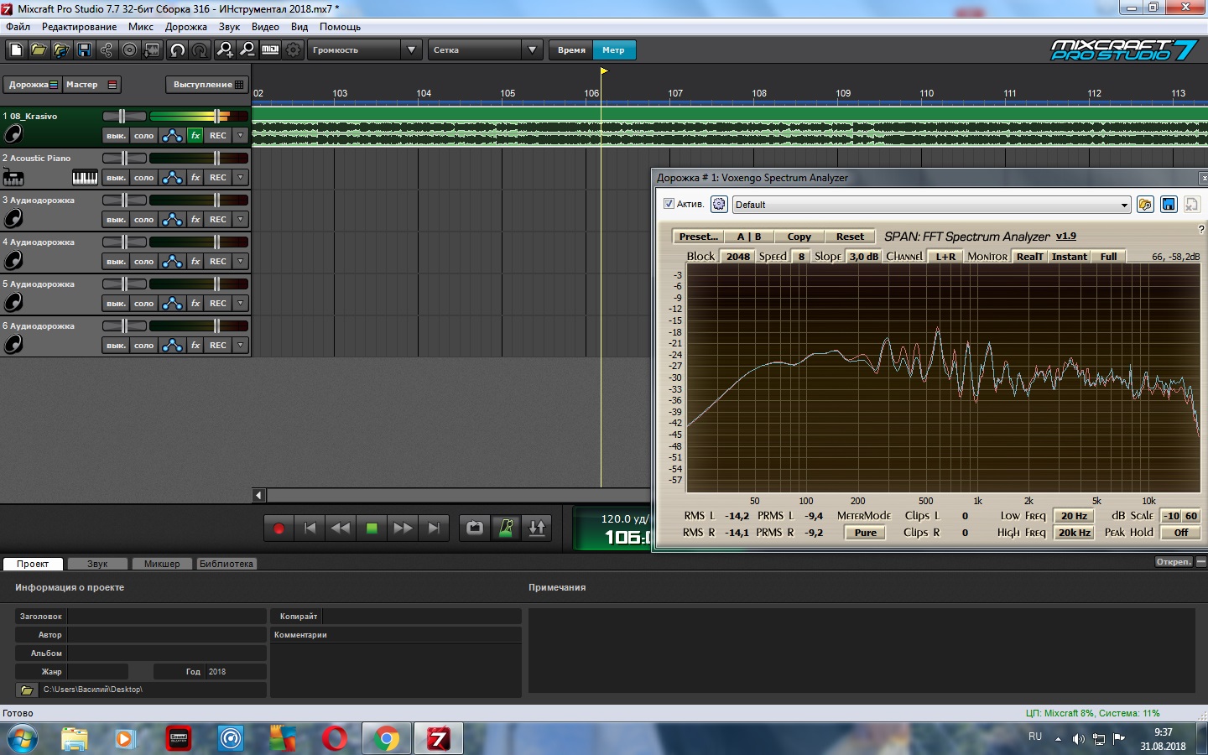Click the MIDI editor icon in toolbar
The width and height of the screenshot is (1208, 755).
tap(270, 50)
